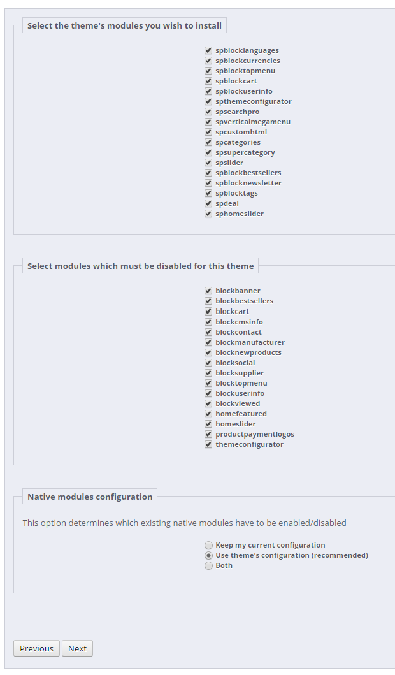Select Use theme's configuration option
The height and width of the screenshot is (675, 395).
pyautogui.click(x=209, y=555)
